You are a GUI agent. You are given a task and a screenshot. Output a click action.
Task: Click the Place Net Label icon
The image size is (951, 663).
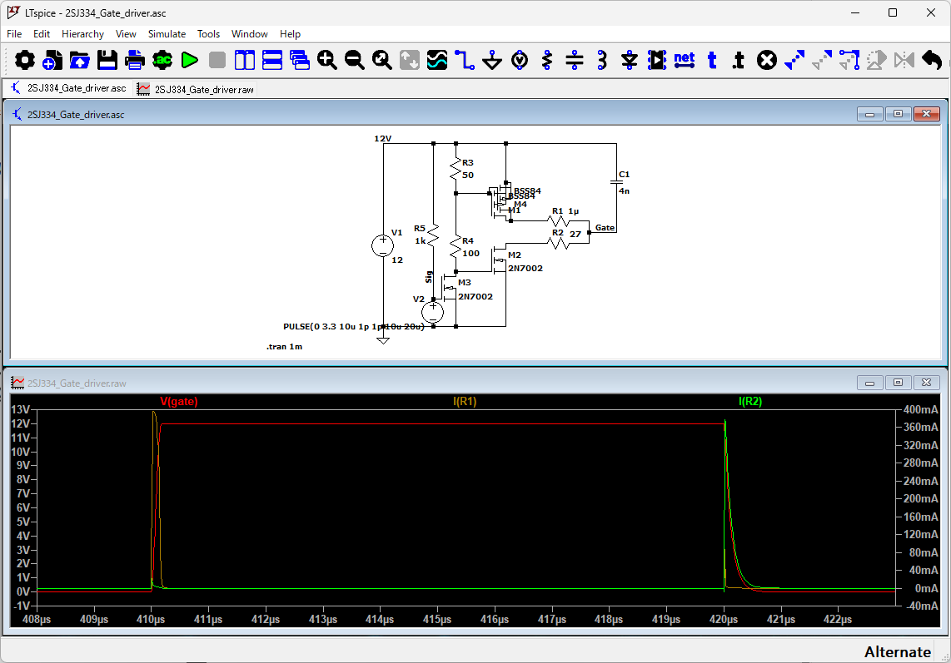(x=684, y=60)
